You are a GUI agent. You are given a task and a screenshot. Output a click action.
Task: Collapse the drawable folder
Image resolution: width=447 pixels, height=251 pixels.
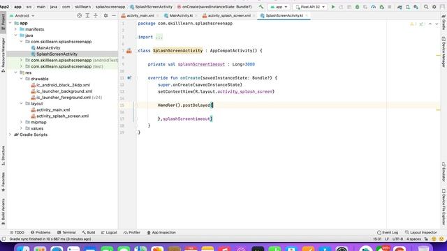[21, 79]
